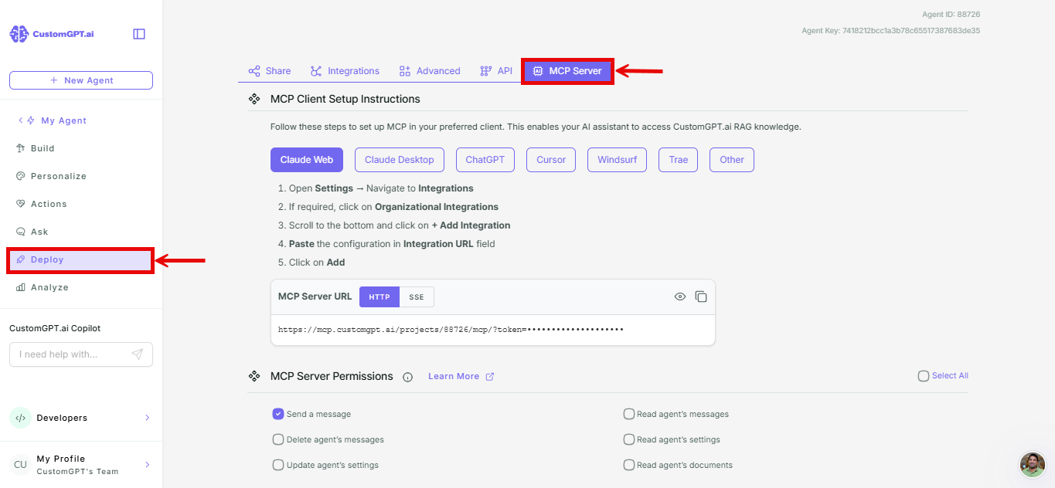The image size is (1055, 488).
Task: Click the Deploy rocket icon
Action: 21,259
